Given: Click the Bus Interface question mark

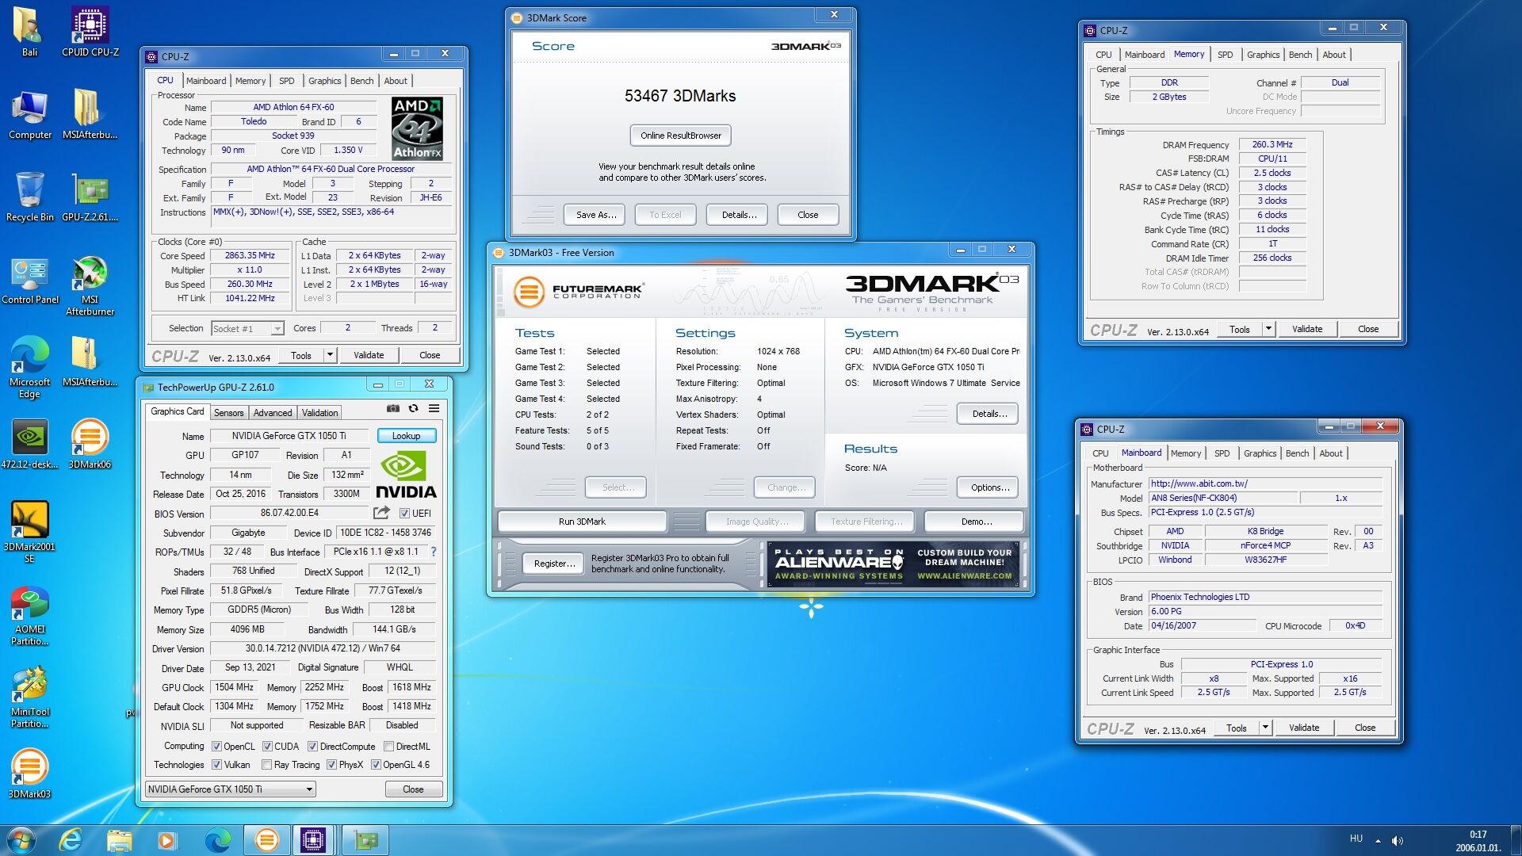Looking at the screenshot, I should pos(434,552).
